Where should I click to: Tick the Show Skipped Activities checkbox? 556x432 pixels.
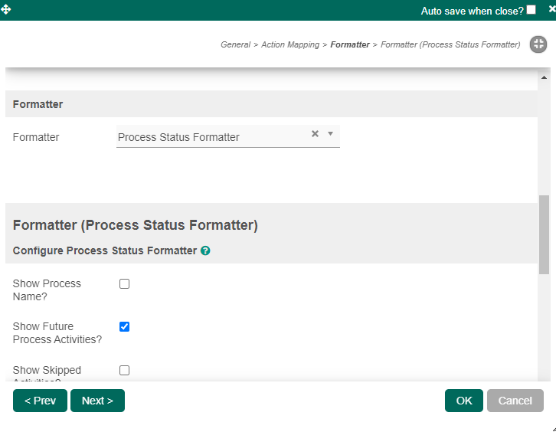click(x=125, y=370)
